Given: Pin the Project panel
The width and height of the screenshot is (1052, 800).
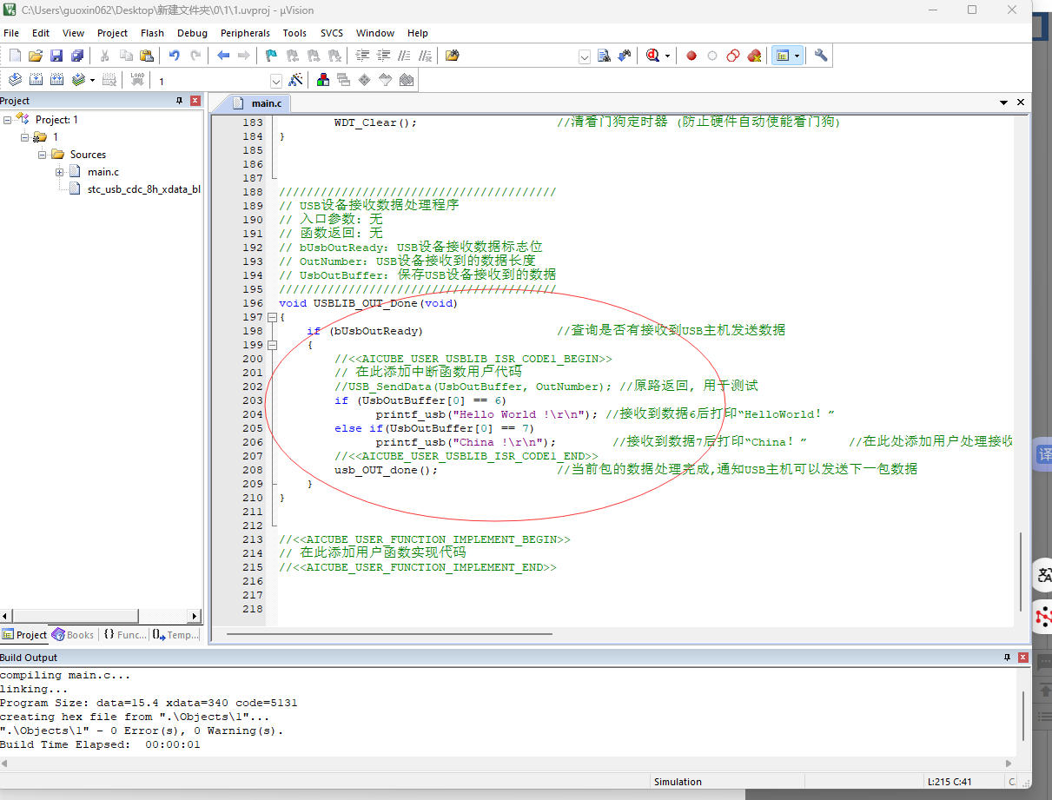Looking at the screenshot, I should 180,101.
